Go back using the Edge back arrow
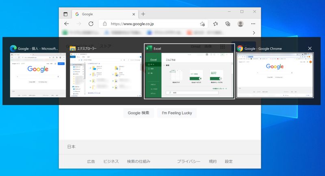The height and width of the screenshot is (176, 325). [67, 24]
